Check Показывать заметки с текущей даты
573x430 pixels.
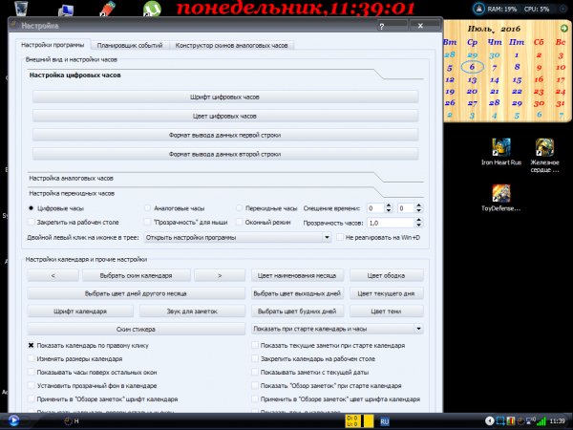(255, 372)
